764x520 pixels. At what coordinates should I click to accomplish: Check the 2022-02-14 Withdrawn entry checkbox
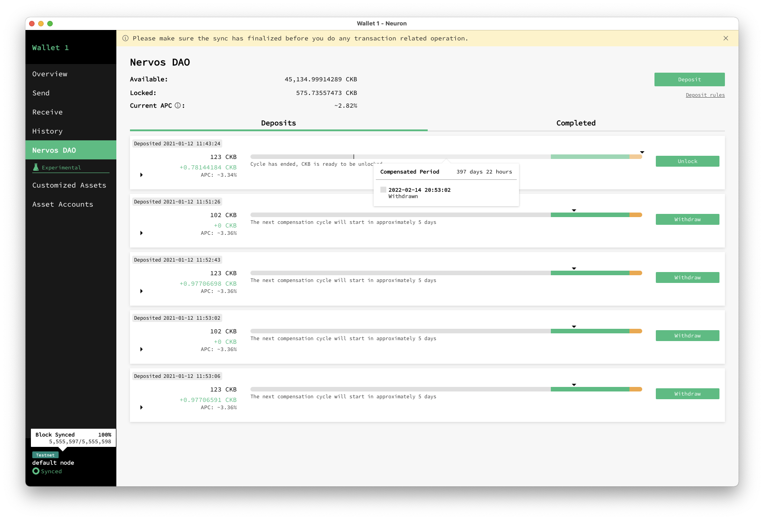coord(383,189)
